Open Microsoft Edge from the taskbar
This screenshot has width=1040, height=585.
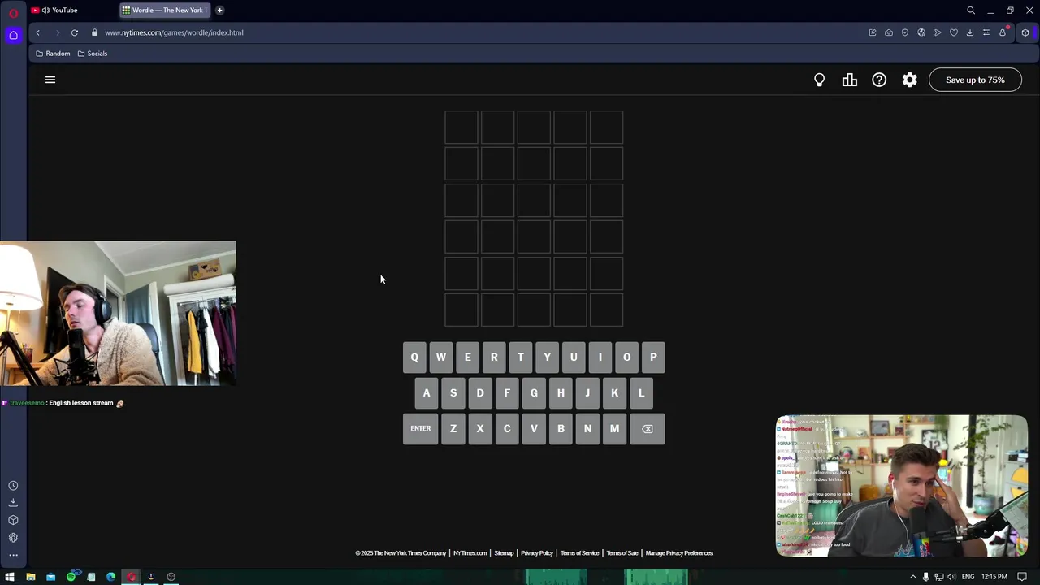point(111,577)
